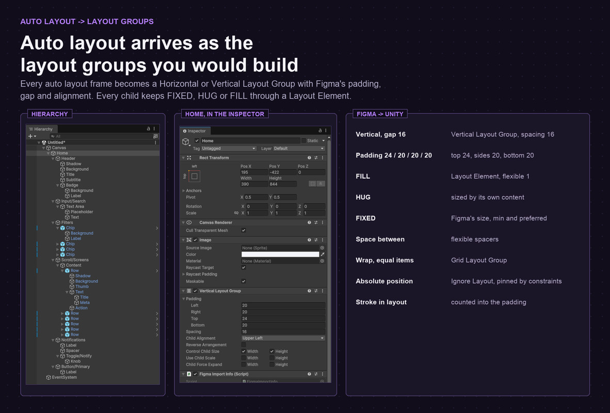Screen dimensions: 610x413
Task: Select the Button/Primary object
Action: point(75,367)
